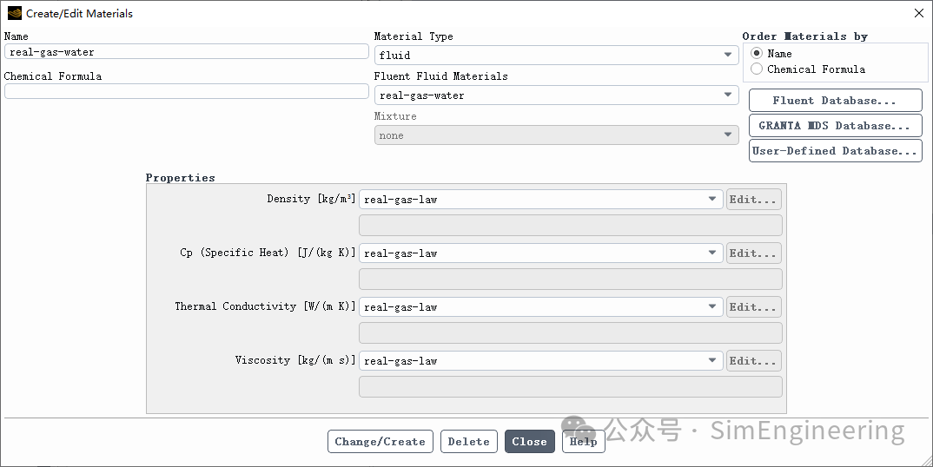Open the User-Defined Database

click(x=836, y=150)
